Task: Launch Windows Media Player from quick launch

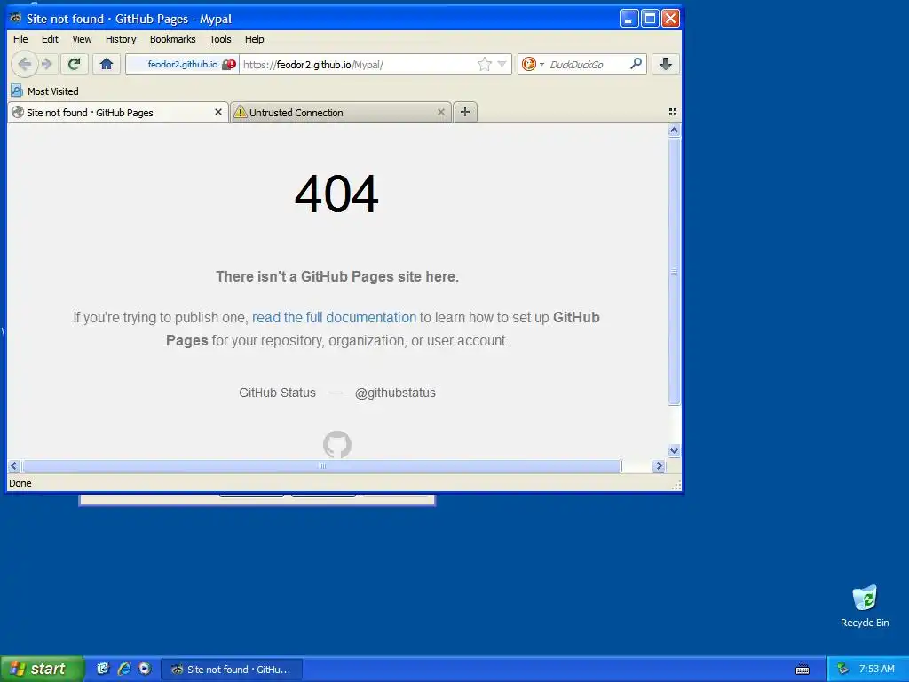Action: (x=145, y=669)
